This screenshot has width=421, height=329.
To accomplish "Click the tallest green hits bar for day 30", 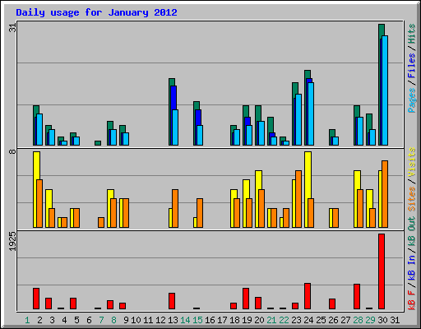I will coord(382,30).
